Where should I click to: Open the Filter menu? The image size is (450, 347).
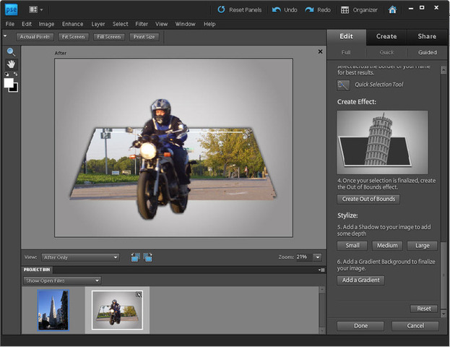pyautogui.click(x=142, y=24)
